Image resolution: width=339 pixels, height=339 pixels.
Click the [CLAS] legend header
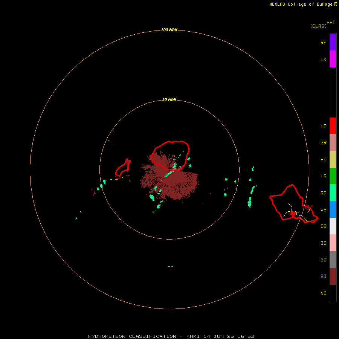[x=318, y=26]
